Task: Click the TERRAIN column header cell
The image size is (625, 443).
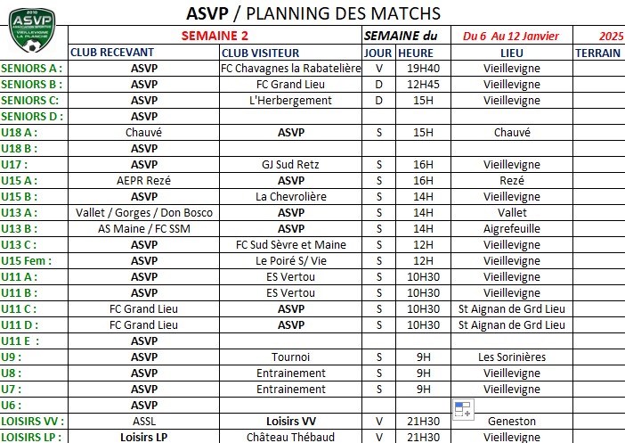Action: tap(598, 53)
